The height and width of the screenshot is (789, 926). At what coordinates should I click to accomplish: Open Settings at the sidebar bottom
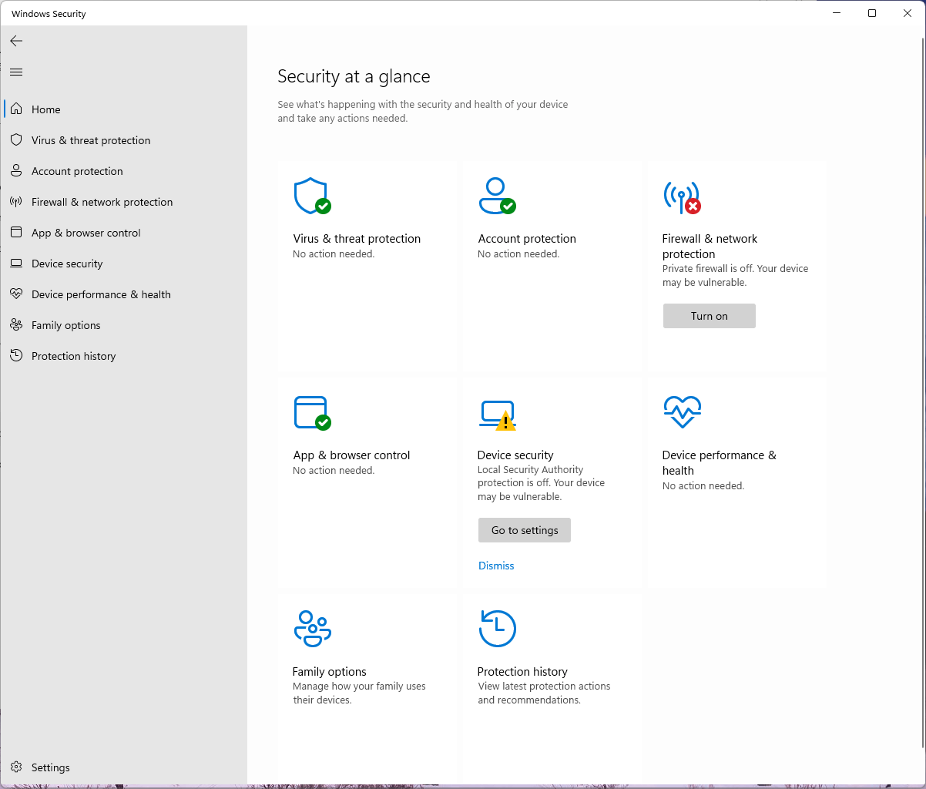123,767
